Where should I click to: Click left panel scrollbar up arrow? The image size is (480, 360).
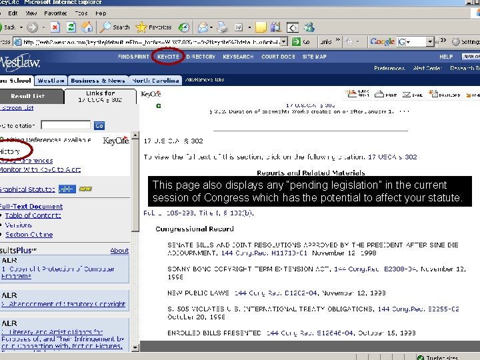tap(135, 135)
